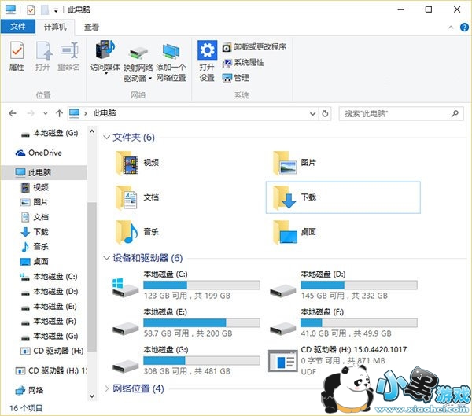Select 本地磁盘 (C:) in navigation tree
The image size is (472, 416).
(49, 277)
